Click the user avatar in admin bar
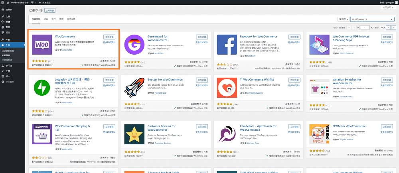 pos(397,2)
